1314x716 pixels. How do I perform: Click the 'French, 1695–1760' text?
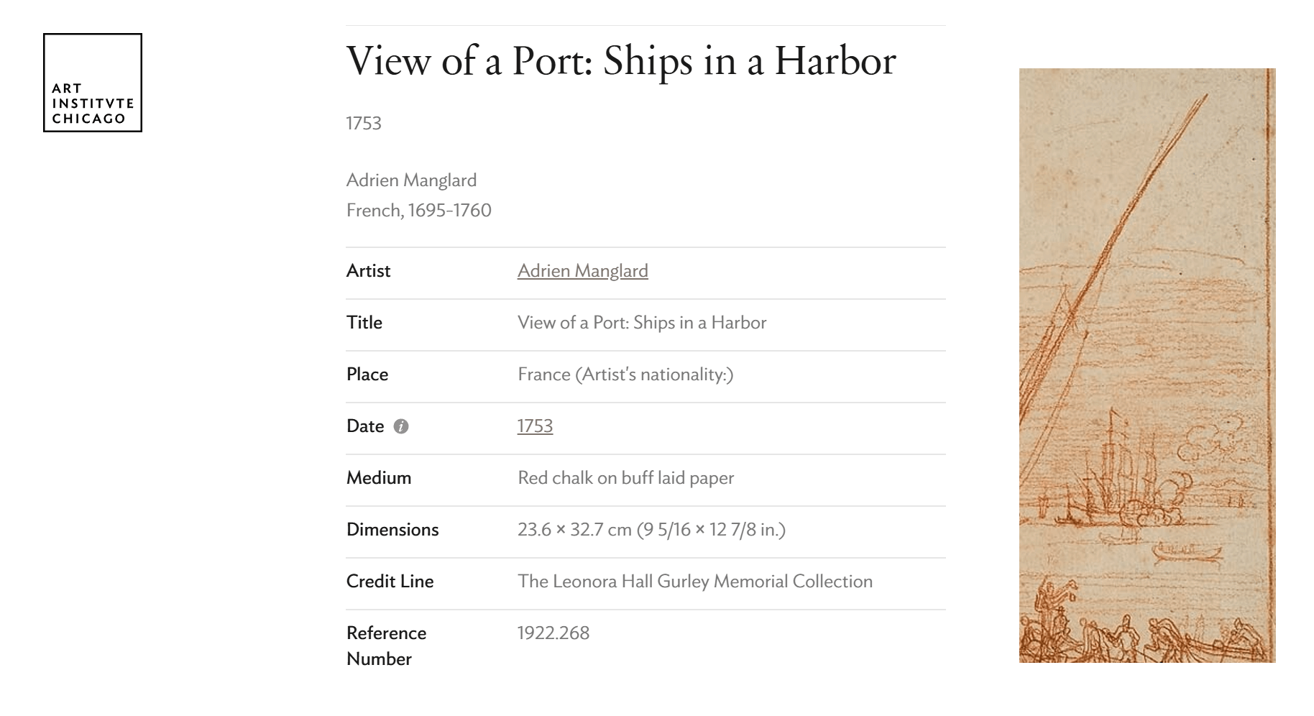[418, 211]
